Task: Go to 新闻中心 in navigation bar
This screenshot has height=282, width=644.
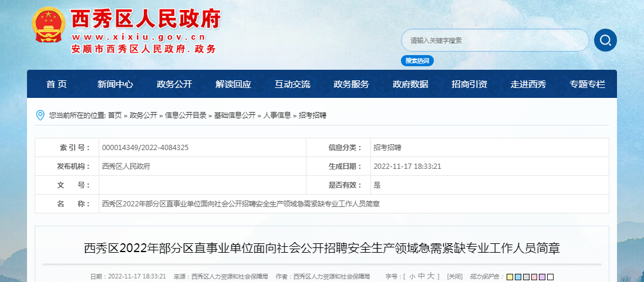Action: [115, 84]
